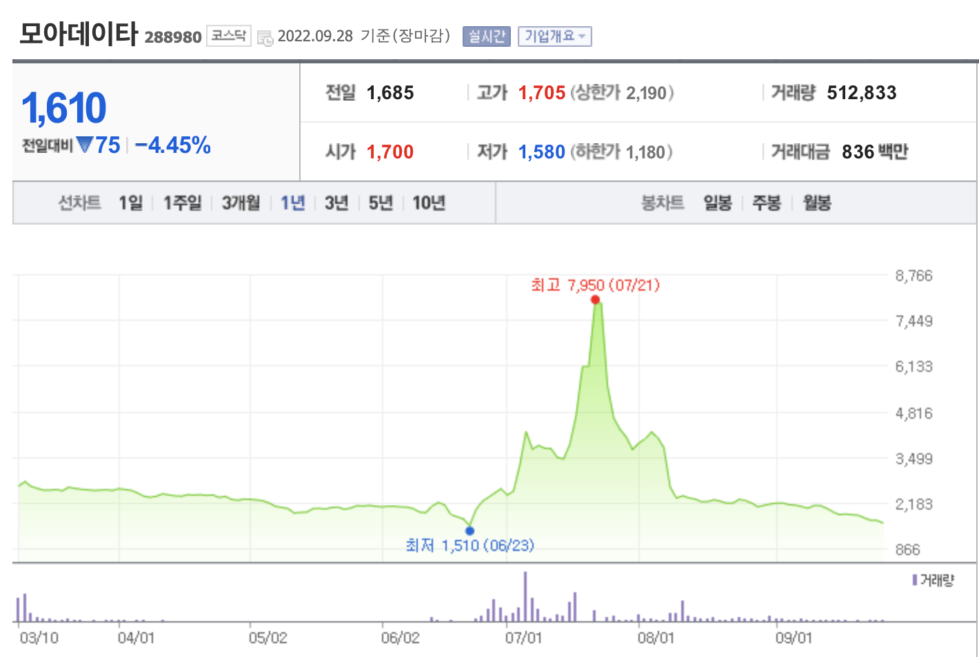Click the 상한가 2,190 text
979x657 pixels.
click(x=622, y=93)
